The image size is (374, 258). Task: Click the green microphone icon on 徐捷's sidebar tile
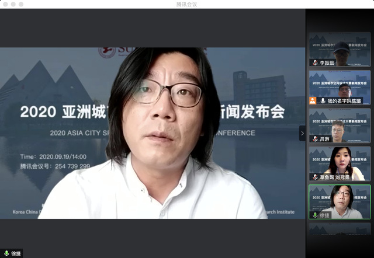coord(316,215)
